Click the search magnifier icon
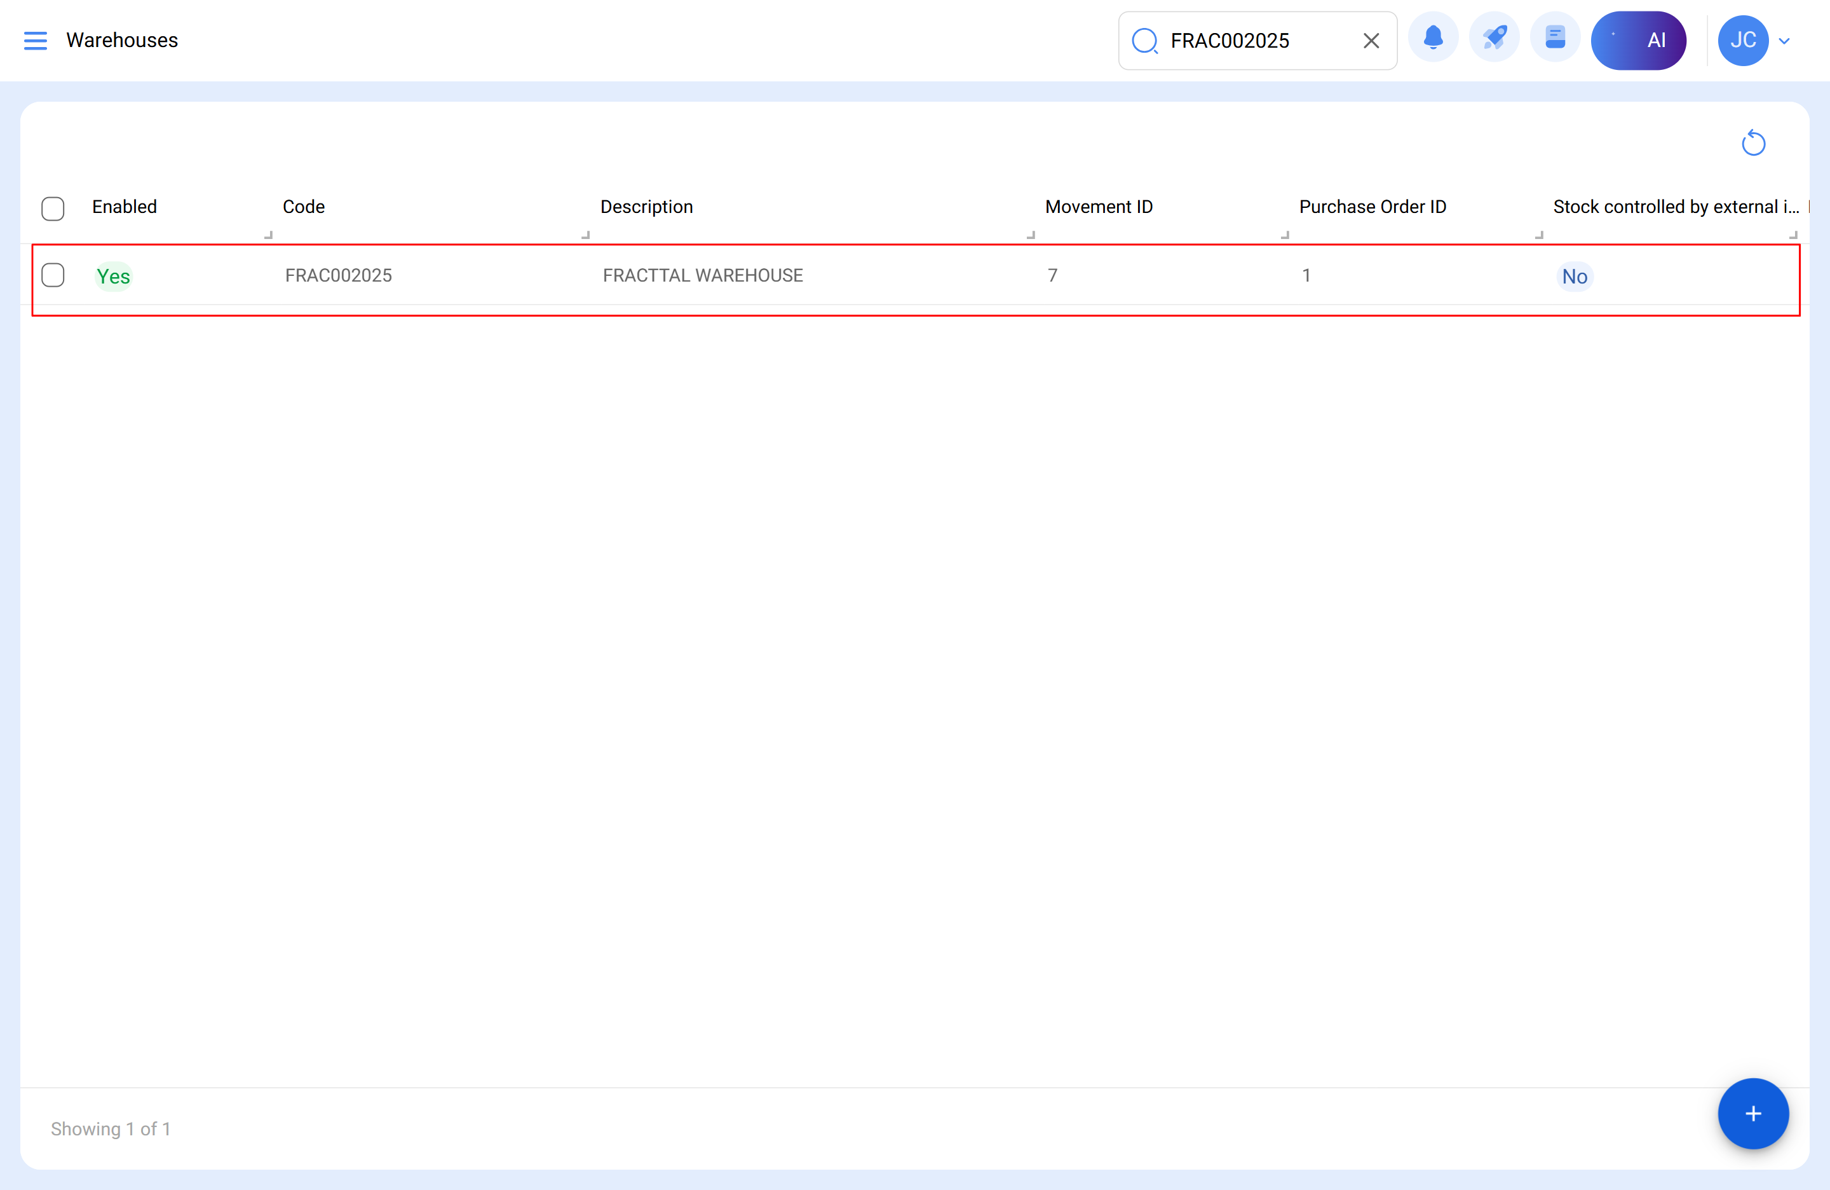Screen dimensions: 1830x1190 tap(1144, 41)
